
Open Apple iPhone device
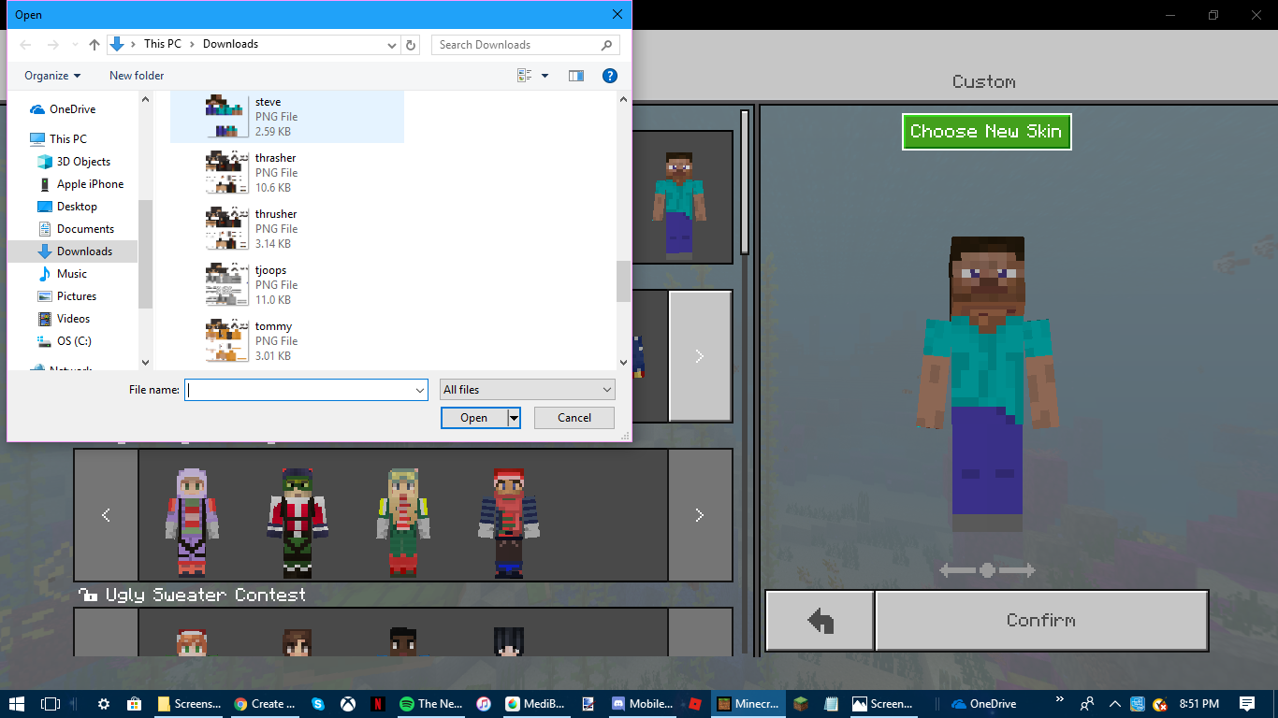90,184
